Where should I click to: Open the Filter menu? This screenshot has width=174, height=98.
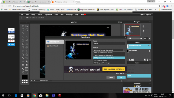56,15
